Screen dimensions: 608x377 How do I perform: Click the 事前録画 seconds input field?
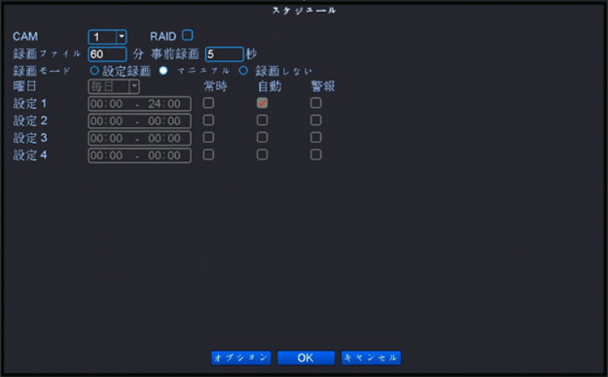[225, 54]
